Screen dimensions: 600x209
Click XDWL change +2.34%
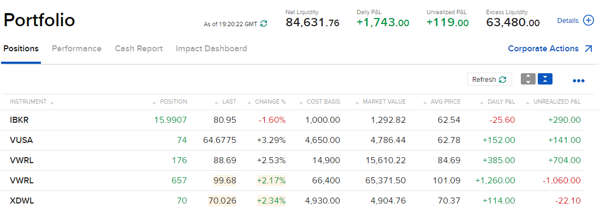(x=271, y=201)
